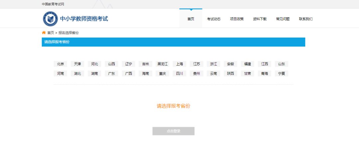This screenshot has width=359, height=156.
Task: Select 北京 as exam province
Action: pos(60,64)
